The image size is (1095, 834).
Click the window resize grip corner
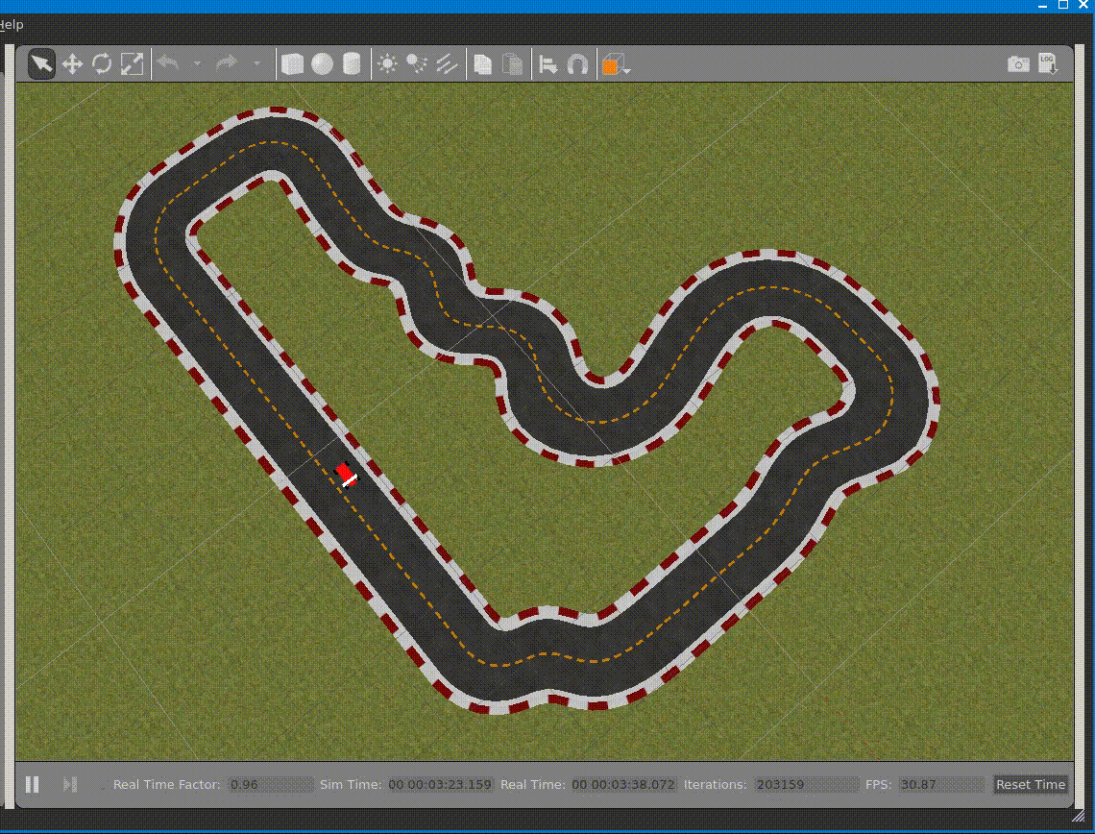(1079, 815)
